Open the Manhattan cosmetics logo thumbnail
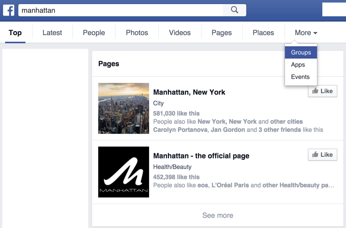This screenshot has width=346, height=228. pyautogui.click(x=124, y=172)
